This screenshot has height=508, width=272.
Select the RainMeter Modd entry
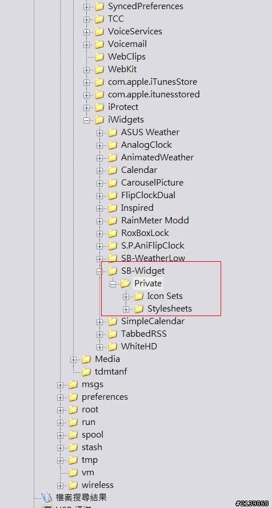155,220
